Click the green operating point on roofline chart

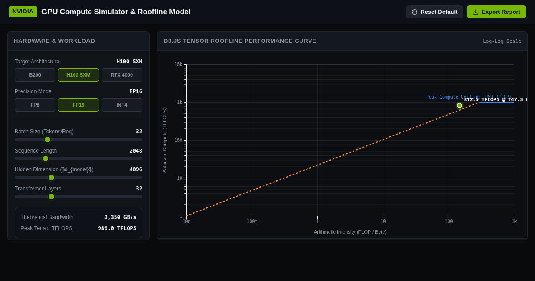click(x=459, y=106)
